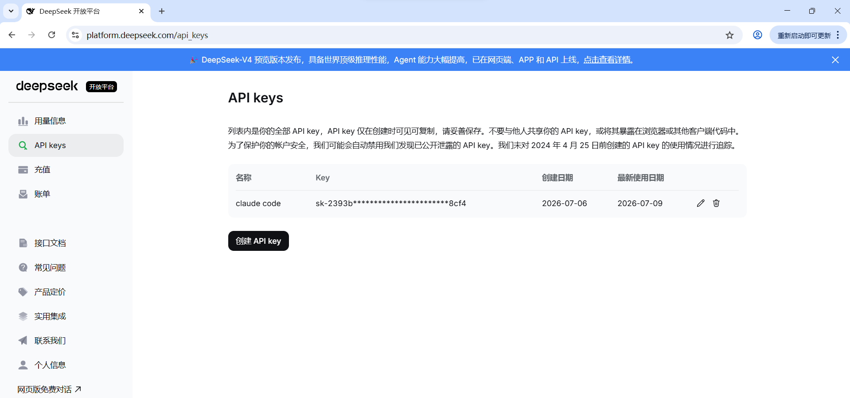
Task: Click the 充值 card icon
Action: pyautogui.click(x=23, y=170)
